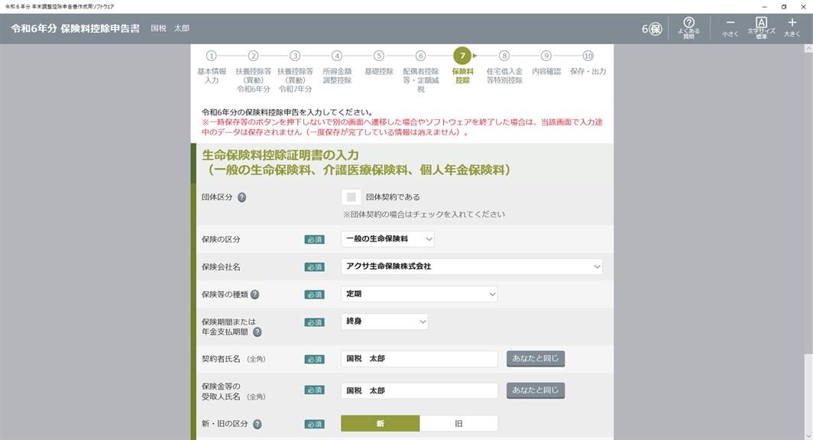Open help icon next to 団体区分
The width and height of the screenshot is (813, 440).
(x=241, y=197)
